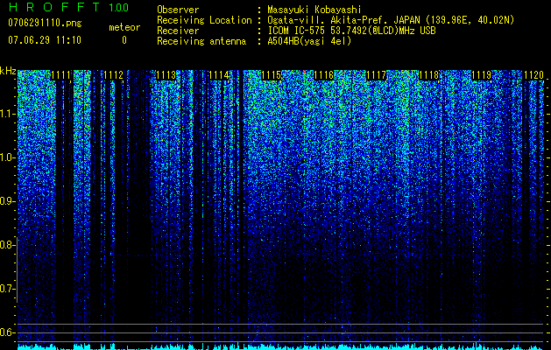Click the 1119 time marker
Image resolution: width=551 pixels, height=350 pixels.
tap(481, 75)
